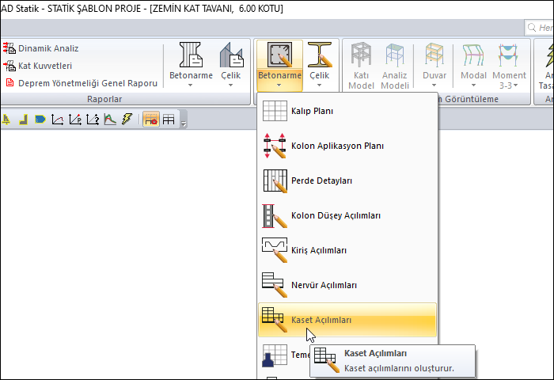Expand the Moment 3-3 dropdown arrow
554x380 pixels.
click(x=516, y=85)
